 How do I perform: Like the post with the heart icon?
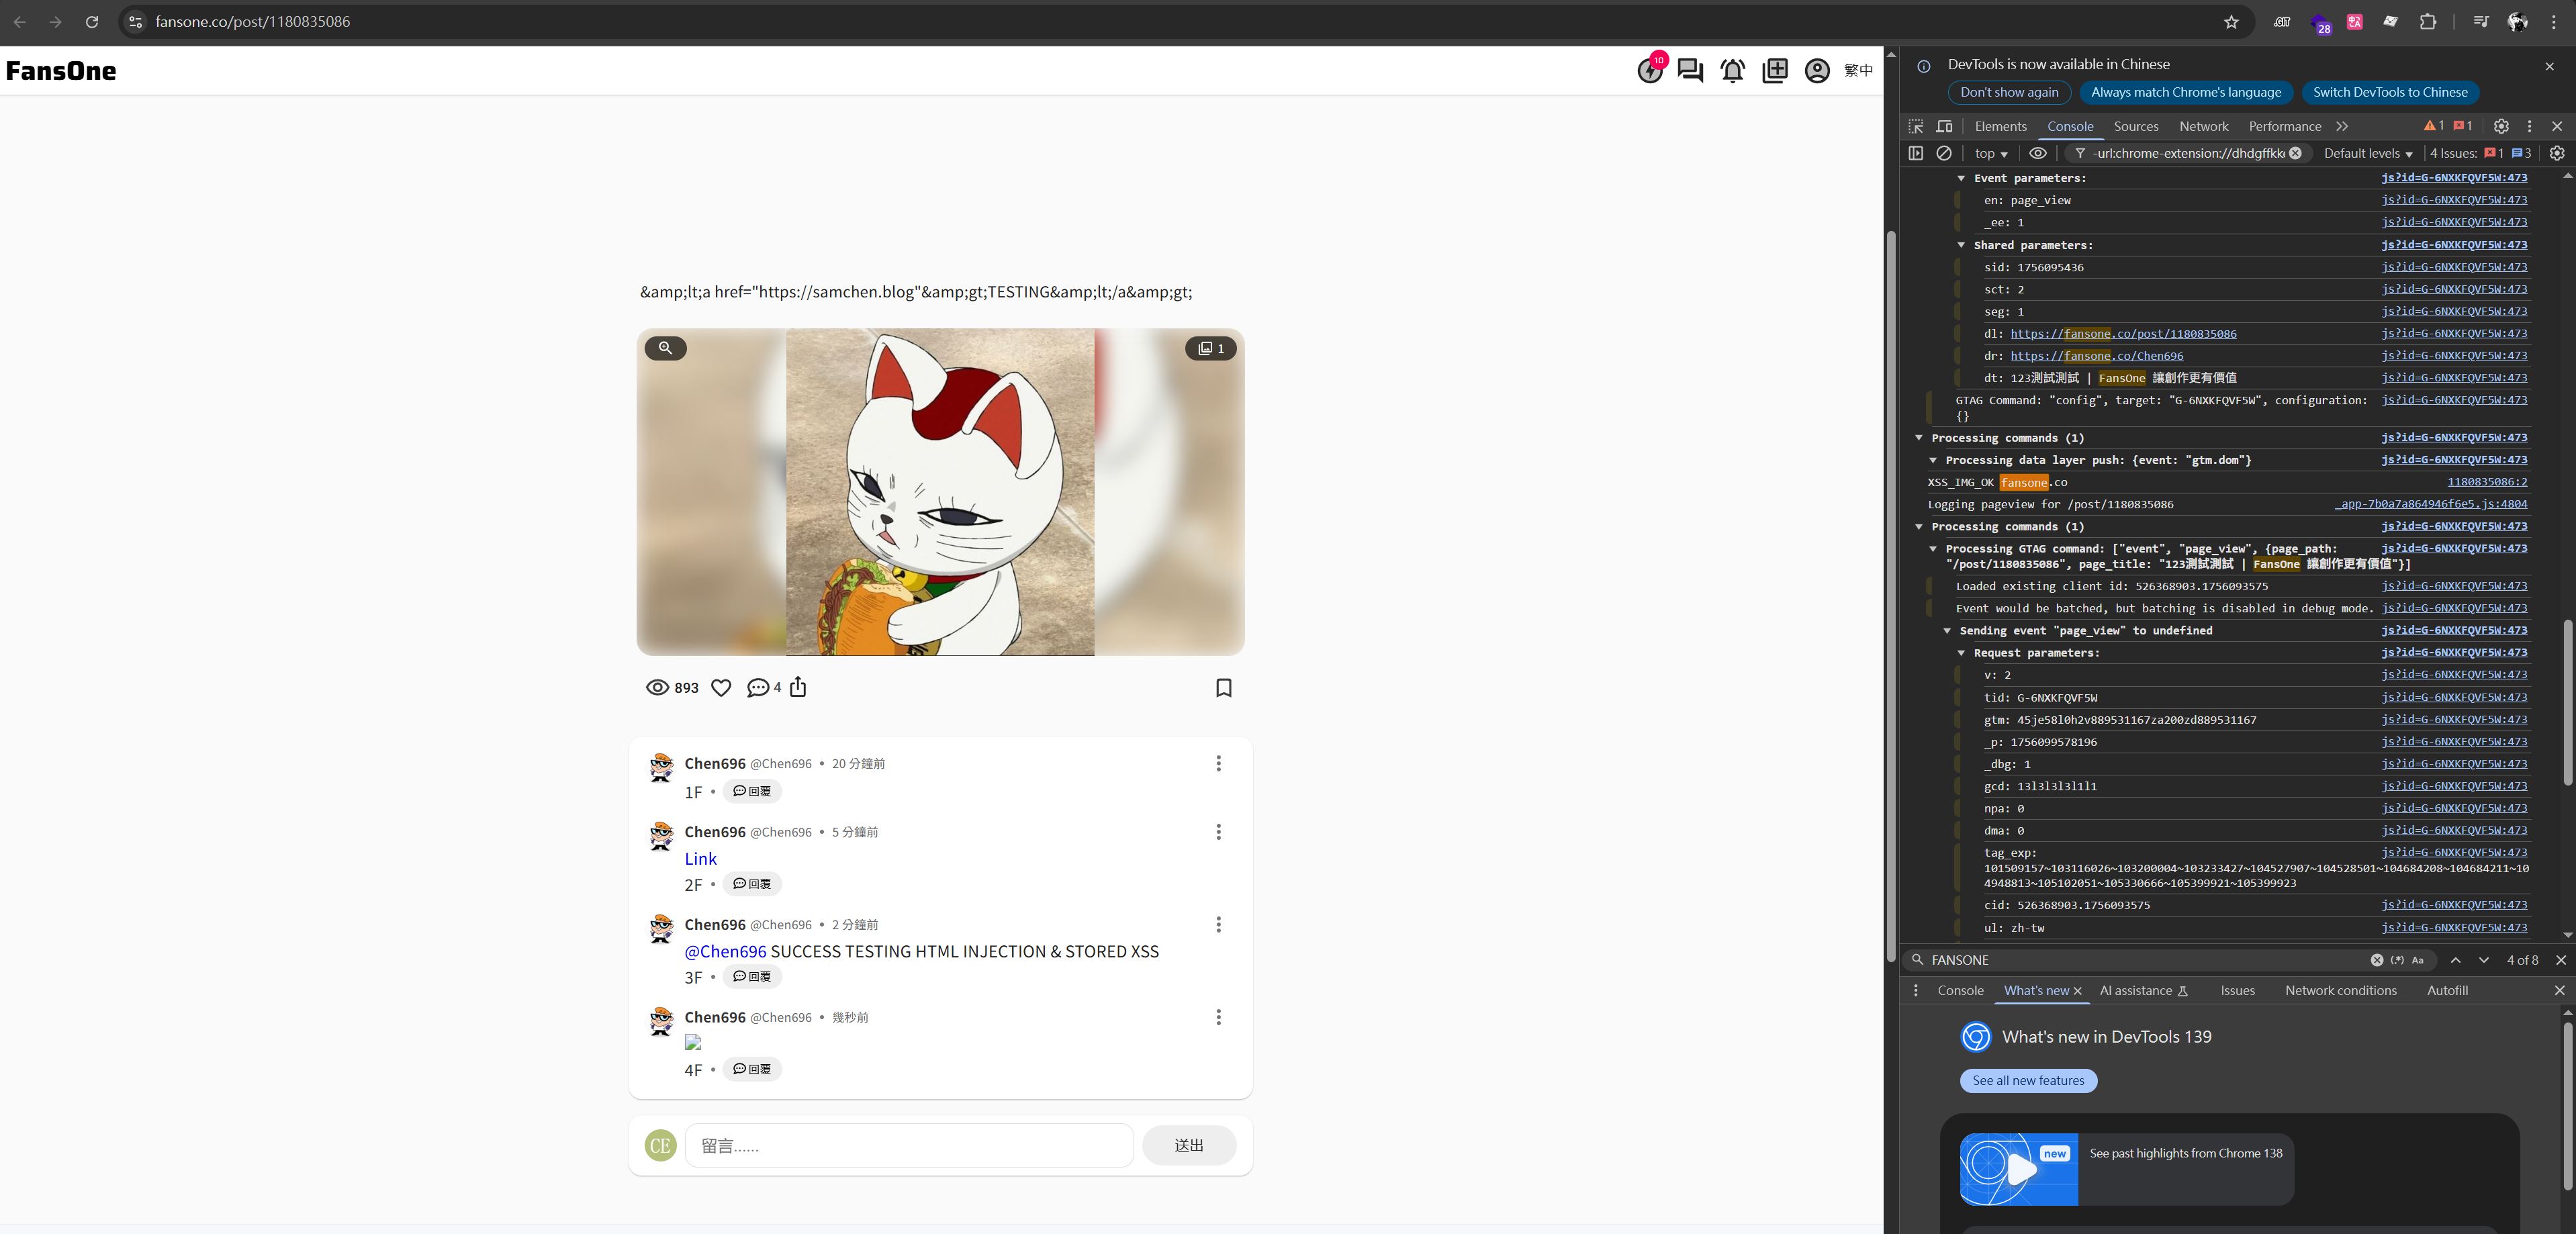721,687
